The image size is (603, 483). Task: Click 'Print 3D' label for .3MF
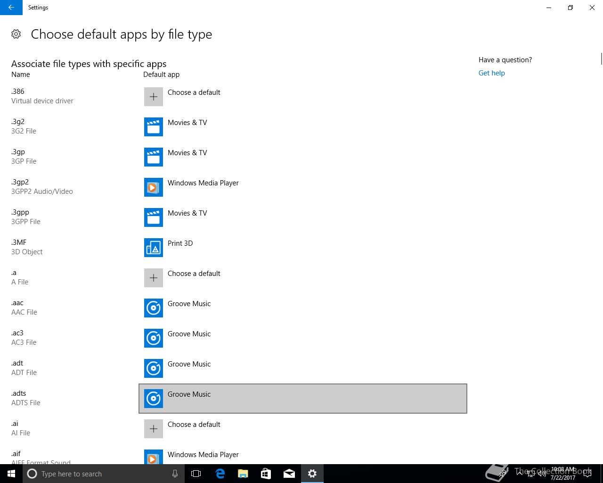click(180, 243)
